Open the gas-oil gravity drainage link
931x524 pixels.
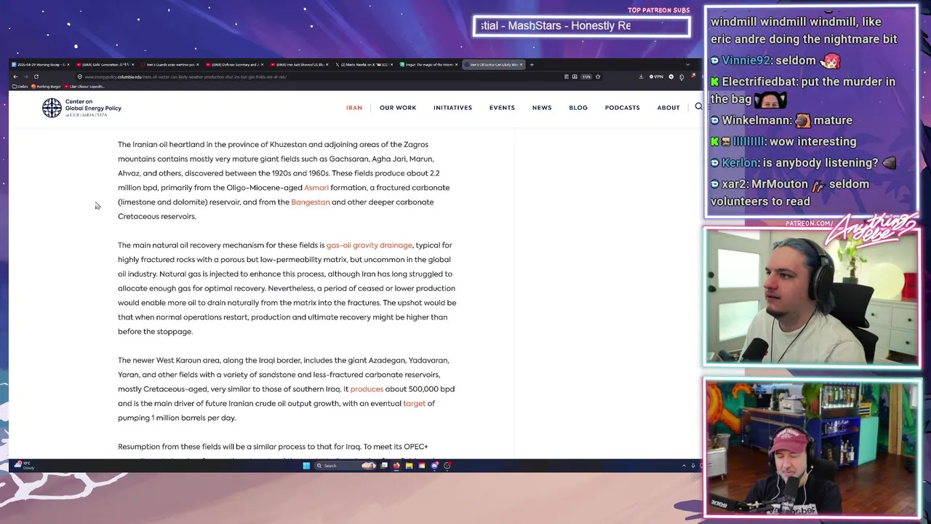click(369, 245)
